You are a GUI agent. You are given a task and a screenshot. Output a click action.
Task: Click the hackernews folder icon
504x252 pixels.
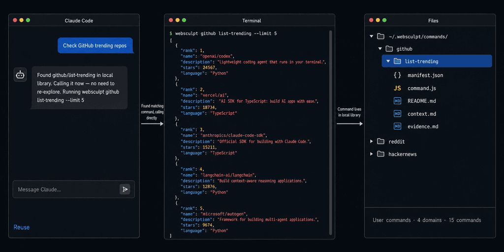(x=380, y=154)
